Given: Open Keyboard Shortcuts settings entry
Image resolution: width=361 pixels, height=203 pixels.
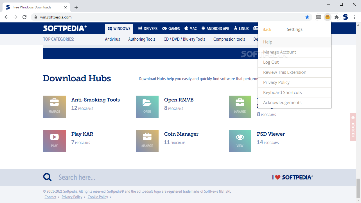Looking at the screenshot, I should point(295,93).
